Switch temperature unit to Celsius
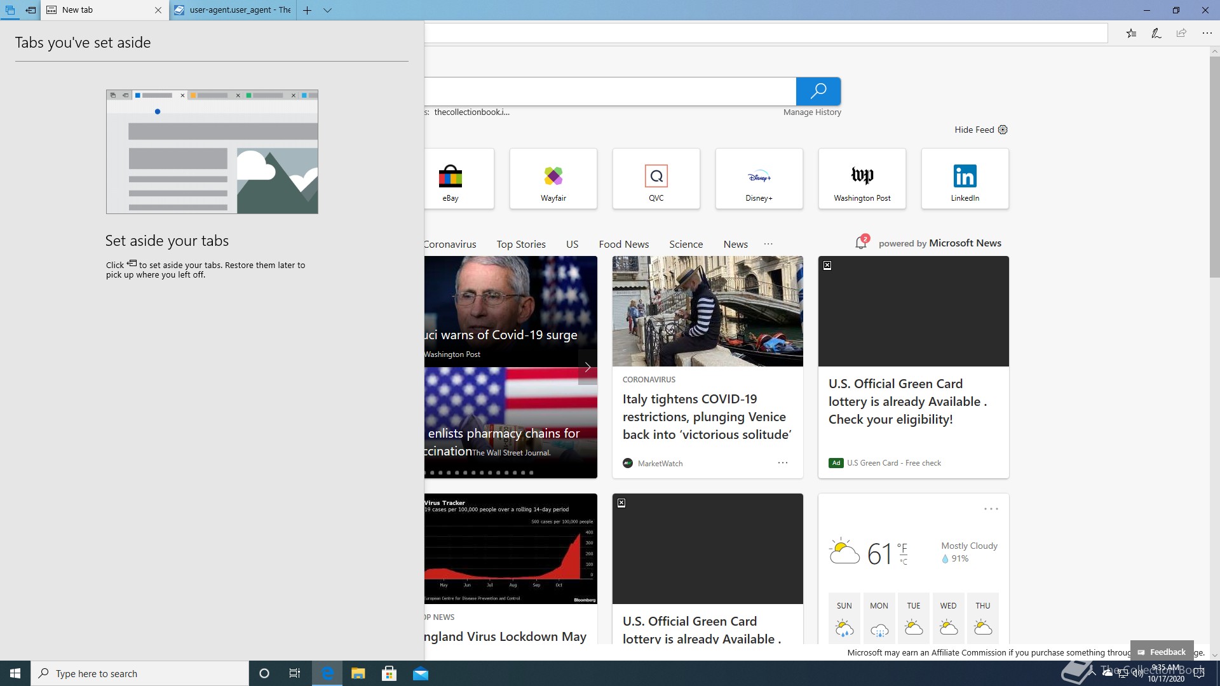 coord(904,562)
